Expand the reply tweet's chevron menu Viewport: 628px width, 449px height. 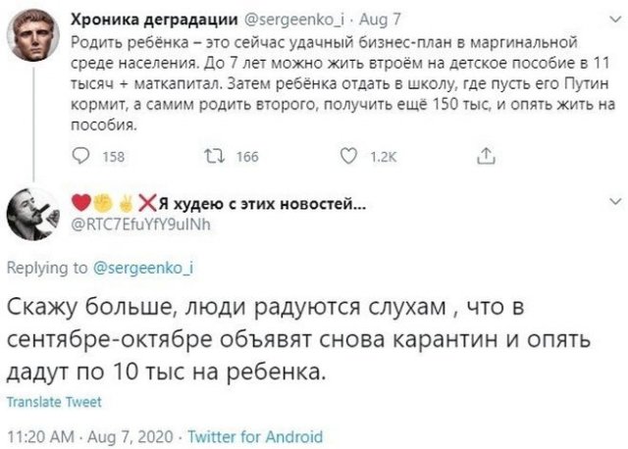[x=614, y=198]
